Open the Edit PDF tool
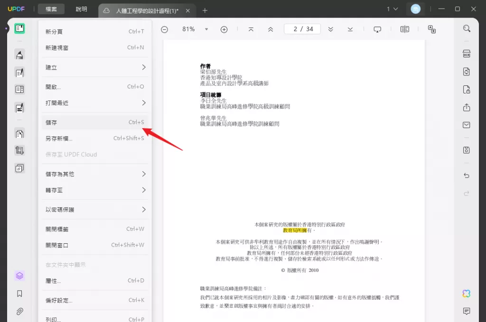The image size is (486, 322). [x=19, y=73]
